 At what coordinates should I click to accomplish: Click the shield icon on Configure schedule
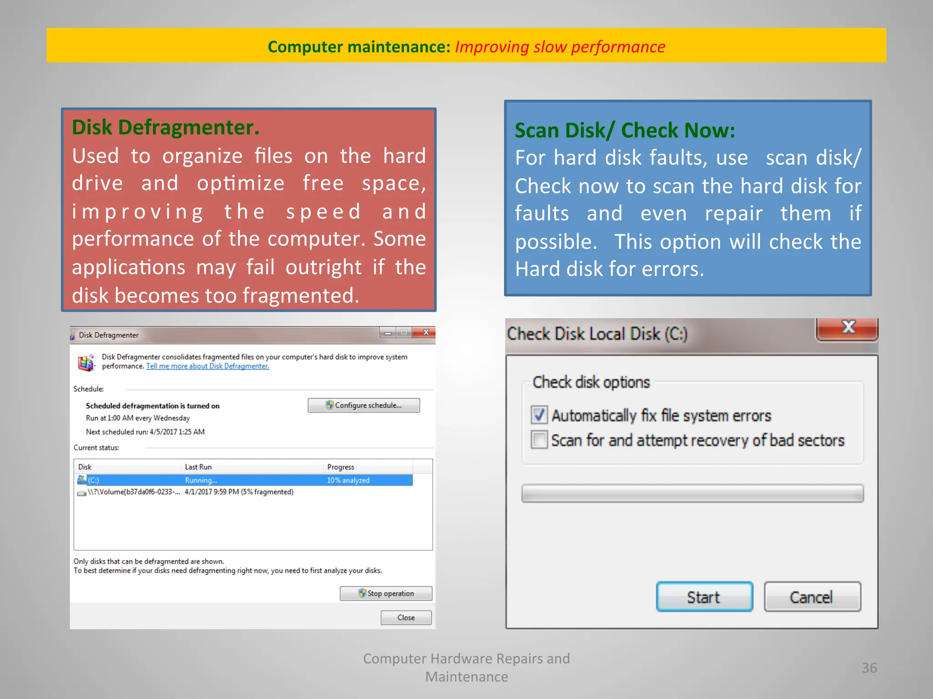[329, 405]
